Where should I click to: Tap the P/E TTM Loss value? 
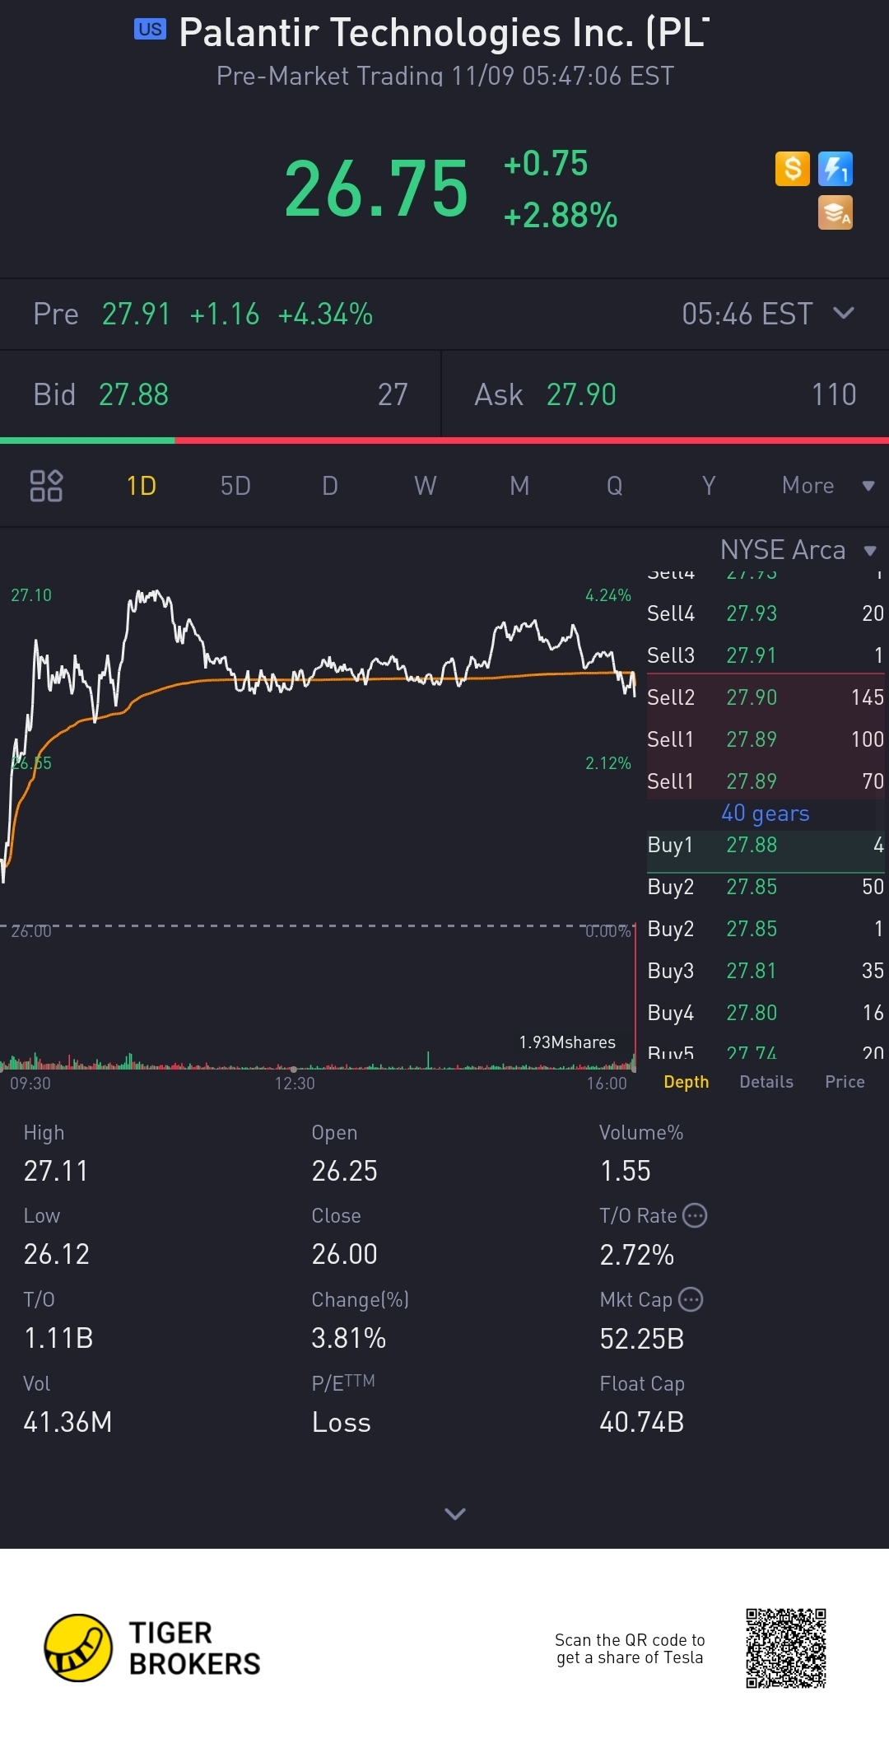pyautogui.click(x=342, y=1422)
